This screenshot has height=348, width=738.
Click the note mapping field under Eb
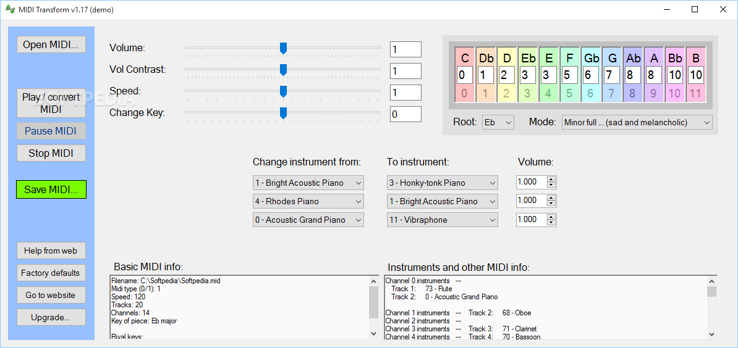(528, 75)
